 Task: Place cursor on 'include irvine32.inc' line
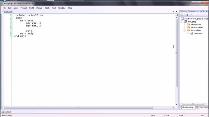pos(29,15)
